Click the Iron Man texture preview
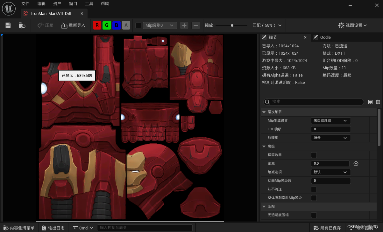383x232 pixels. tap(130, 127)
